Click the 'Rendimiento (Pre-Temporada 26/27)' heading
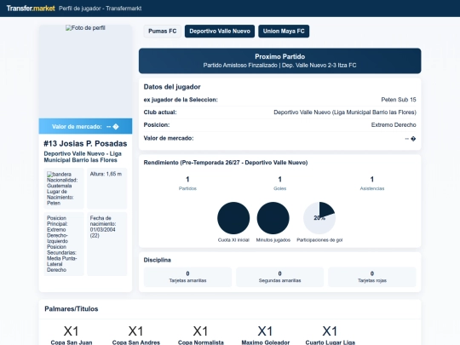Image resolution: width=460 pixels, height=345 pixels. point(226,163)
